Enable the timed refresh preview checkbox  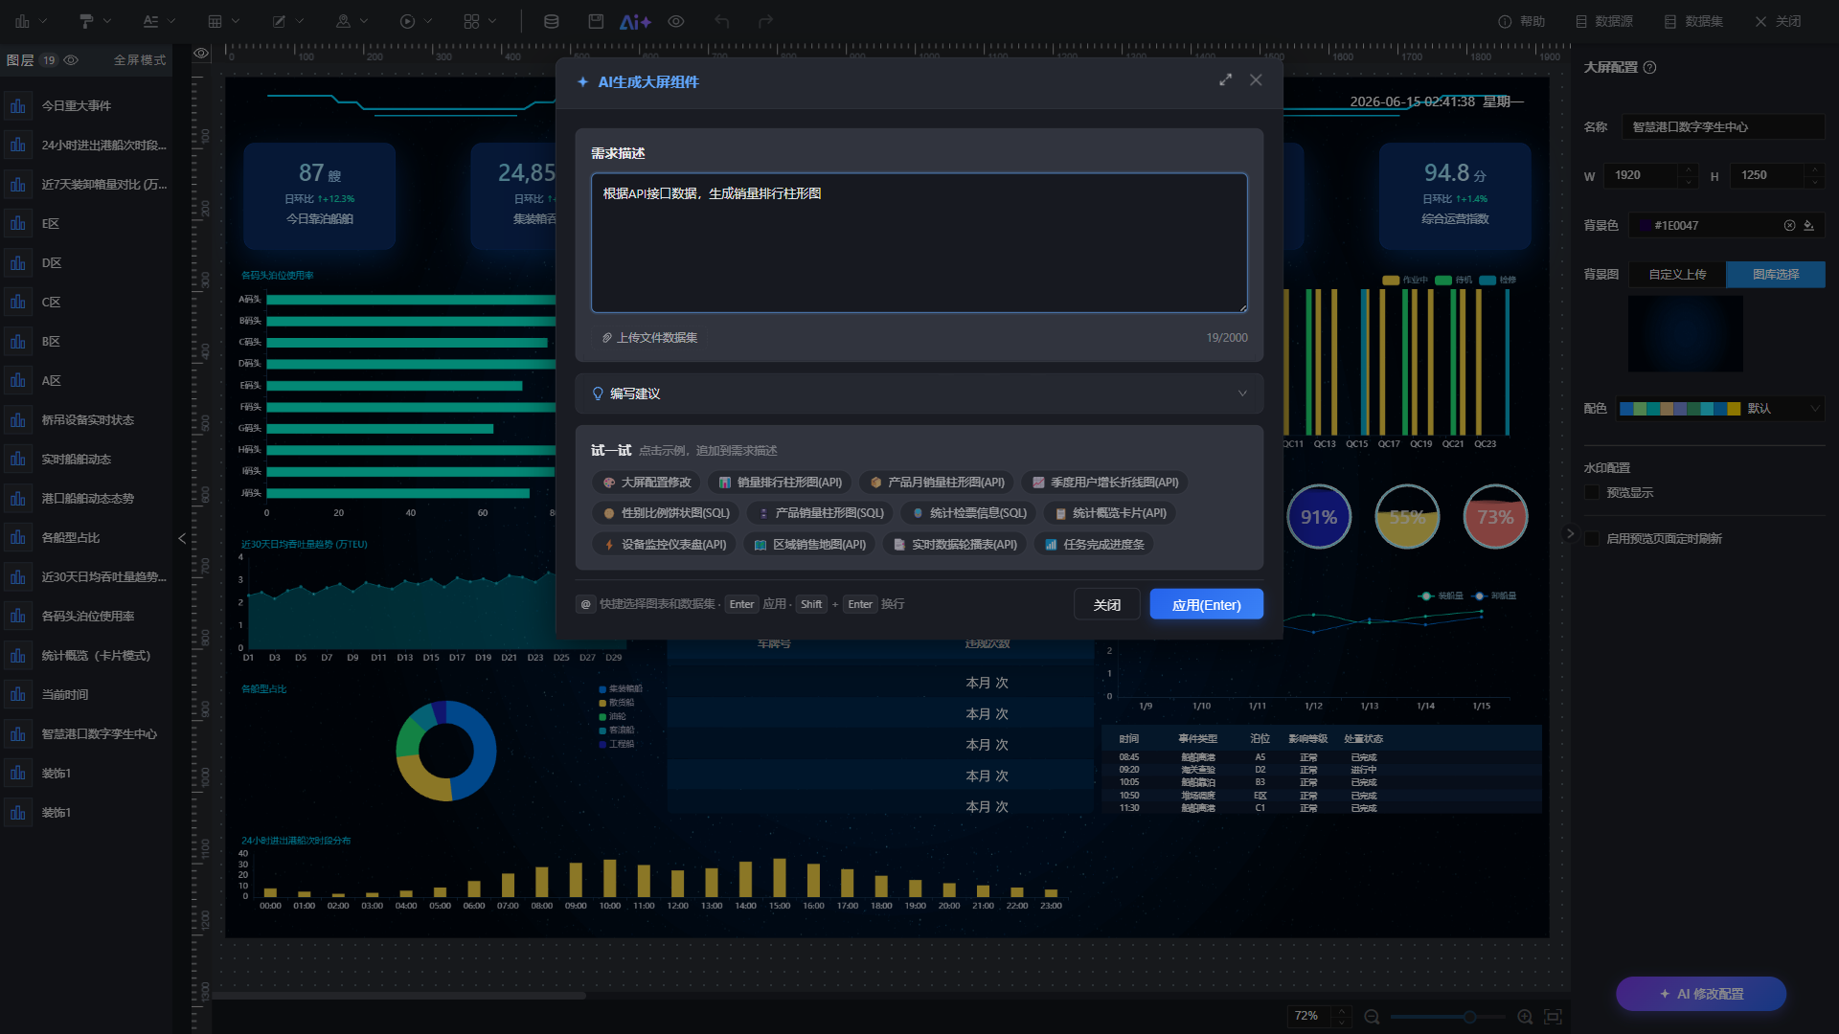[x=1592, y=539]
